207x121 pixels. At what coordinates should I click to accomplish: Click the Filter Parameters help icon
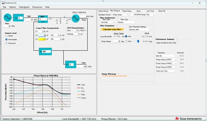coord(117,26)
